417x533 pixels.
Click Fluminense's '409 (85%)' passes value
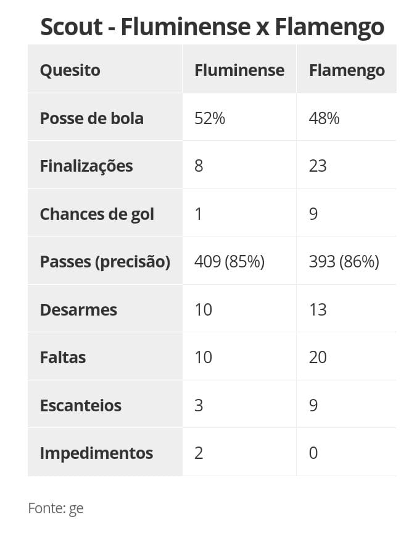click(229, 262)
